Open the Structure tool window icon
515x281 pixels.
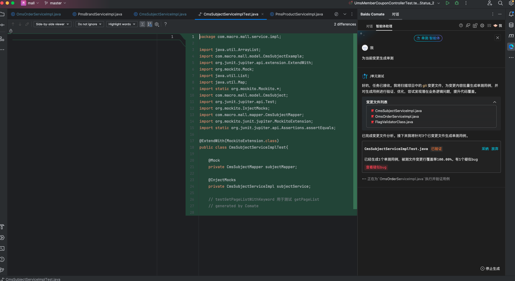click(2, 39)
